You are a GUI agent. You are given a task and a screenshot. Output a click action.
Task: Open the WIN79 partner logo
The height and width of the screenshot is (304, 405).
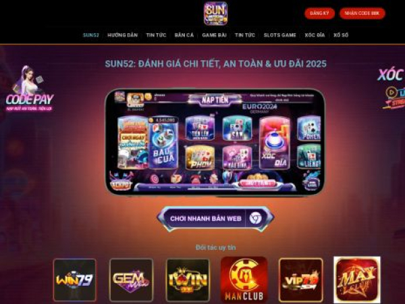[x=74, y=280]
